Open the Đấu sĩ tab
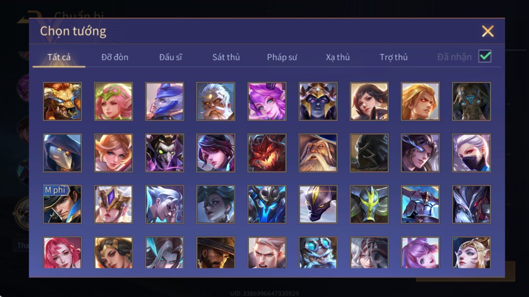The height and width of the screenshot is (297, 529). click(x=171, y=57)
